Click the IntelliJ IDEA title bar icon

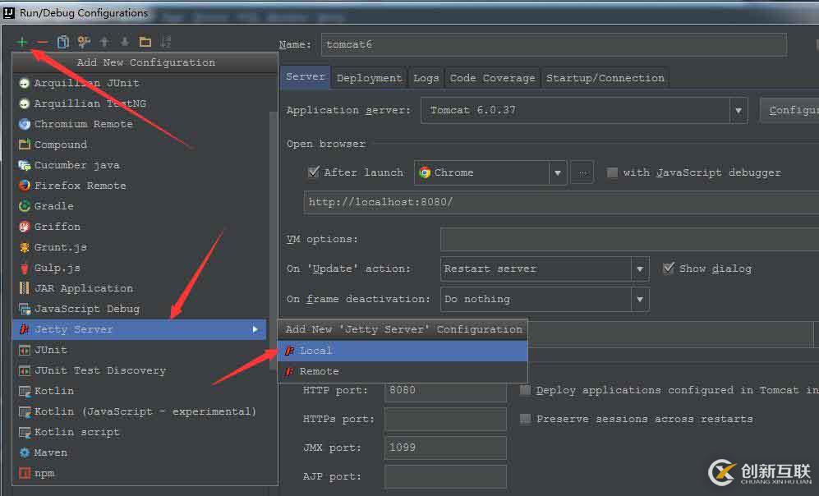click(x=9, y=12)
